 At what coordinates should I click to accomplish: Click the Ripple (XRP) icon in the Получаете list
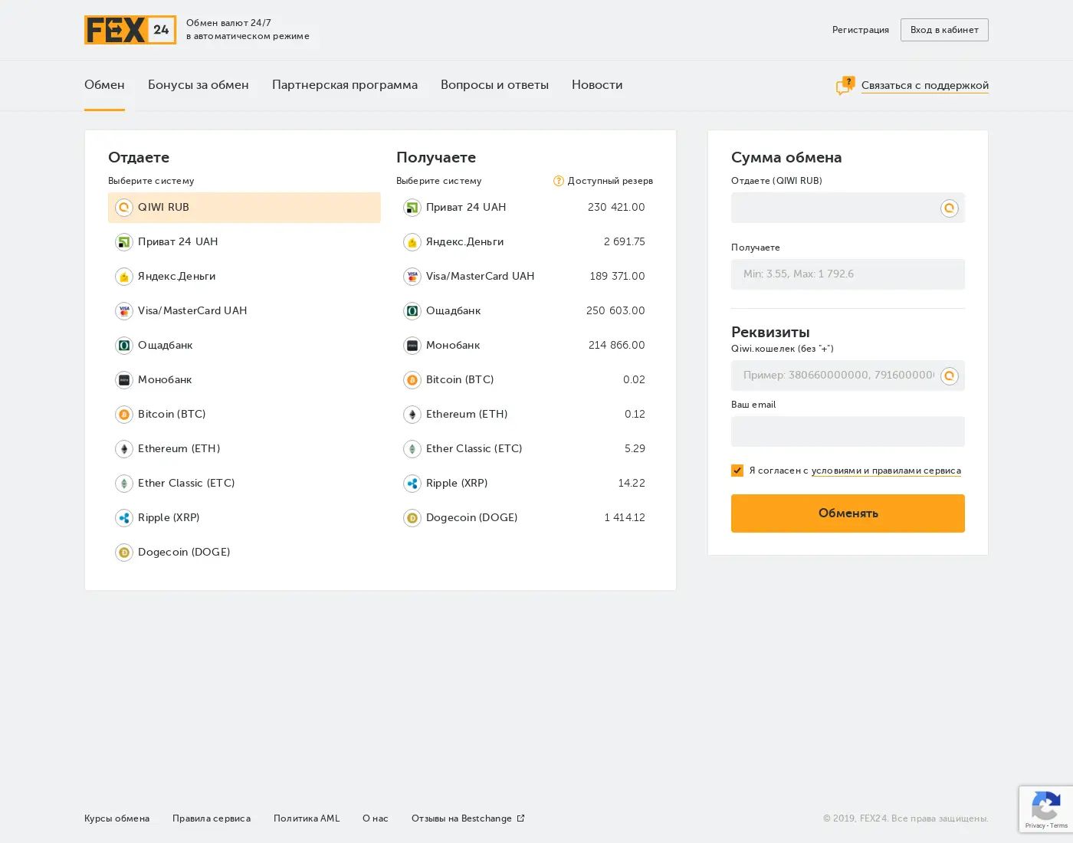[x=412, y=484]
